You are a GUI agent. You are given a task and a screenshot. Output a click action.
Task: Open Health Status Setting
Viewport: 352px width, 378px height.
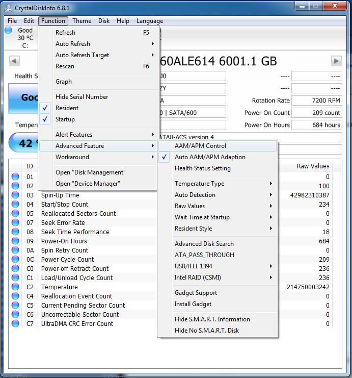218,168
